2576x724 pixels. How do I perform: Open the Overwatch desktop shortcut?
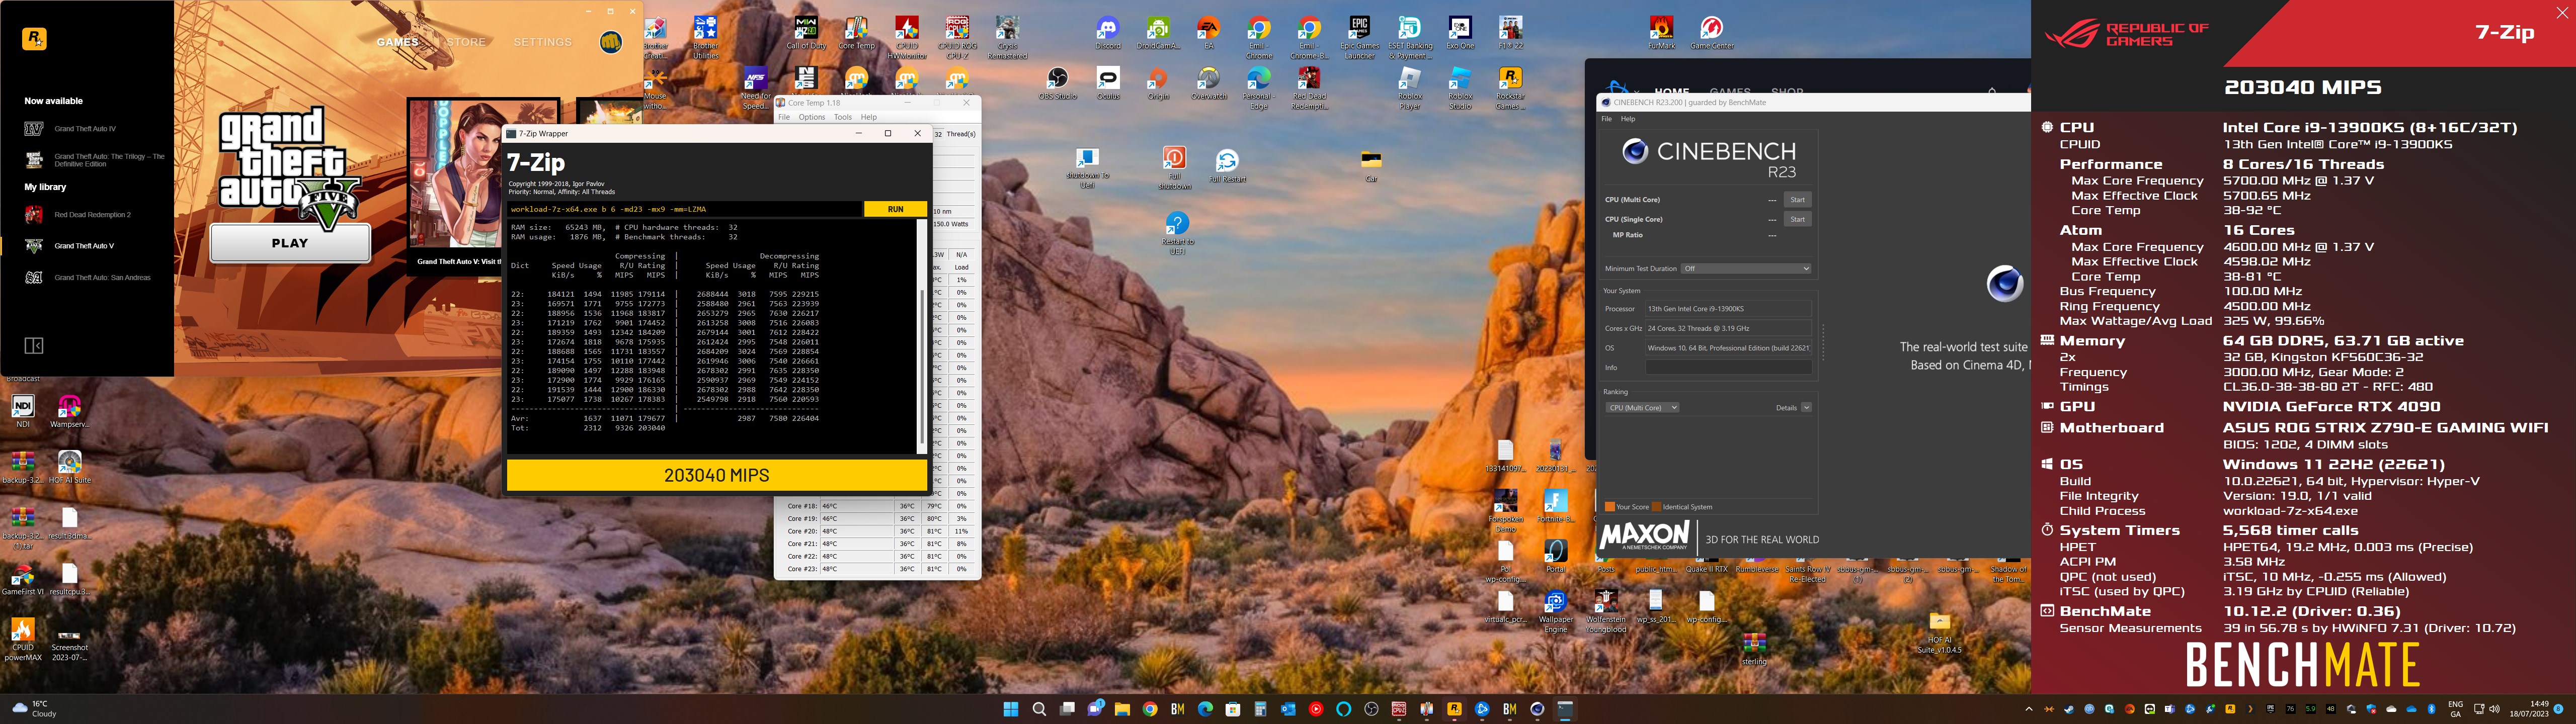pyautogui.click(x=1208, y=84)
